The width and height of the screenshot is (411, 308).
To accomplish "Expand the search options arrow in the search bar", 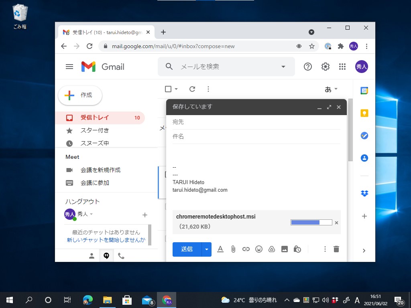I will (283, 67).
